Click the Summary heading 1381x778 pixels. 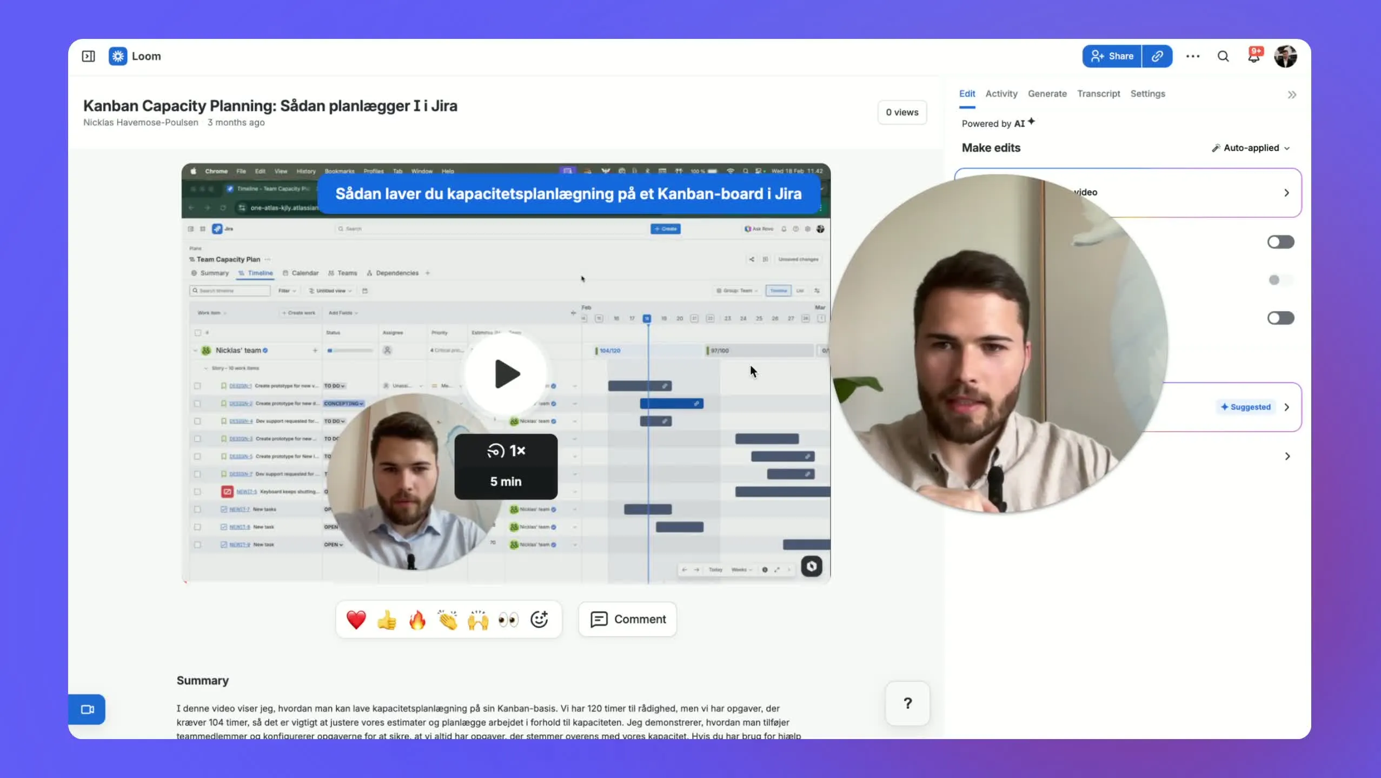(202, 681)
